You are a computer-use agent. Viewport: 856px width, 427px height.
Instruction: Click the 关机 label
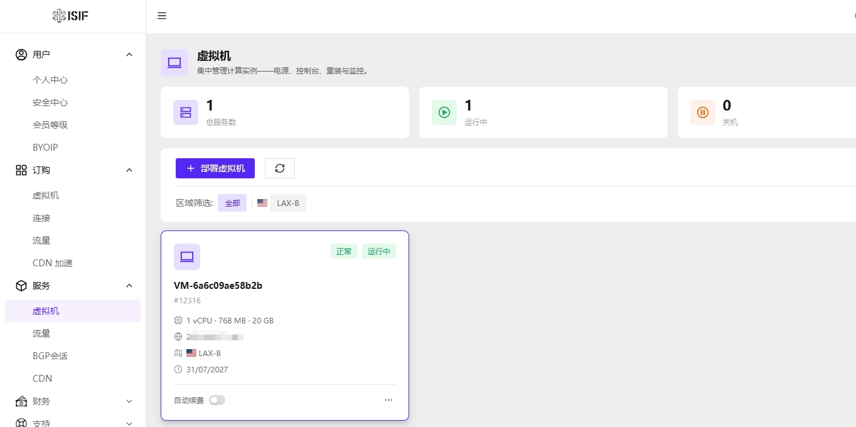(730, 122)
